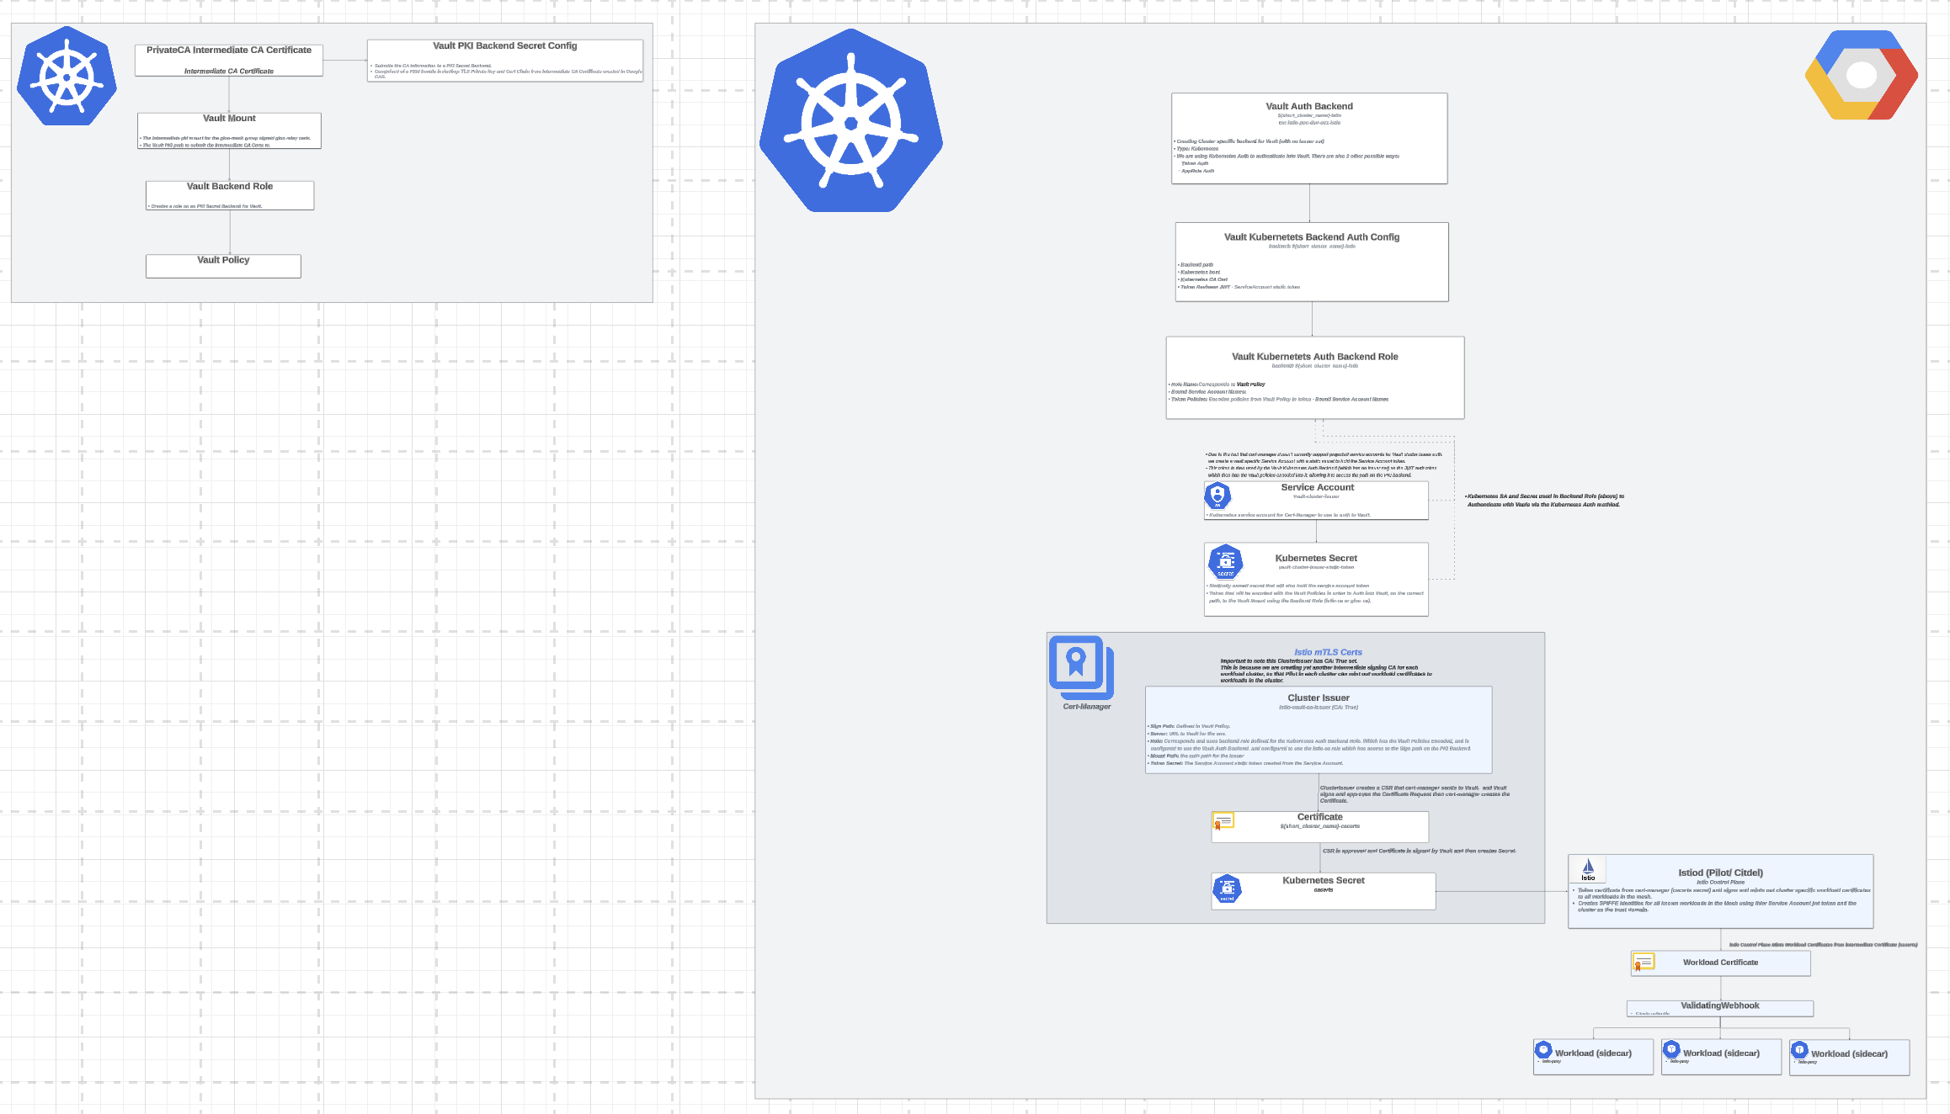Select the Vault Policy box

coord(223,266)
